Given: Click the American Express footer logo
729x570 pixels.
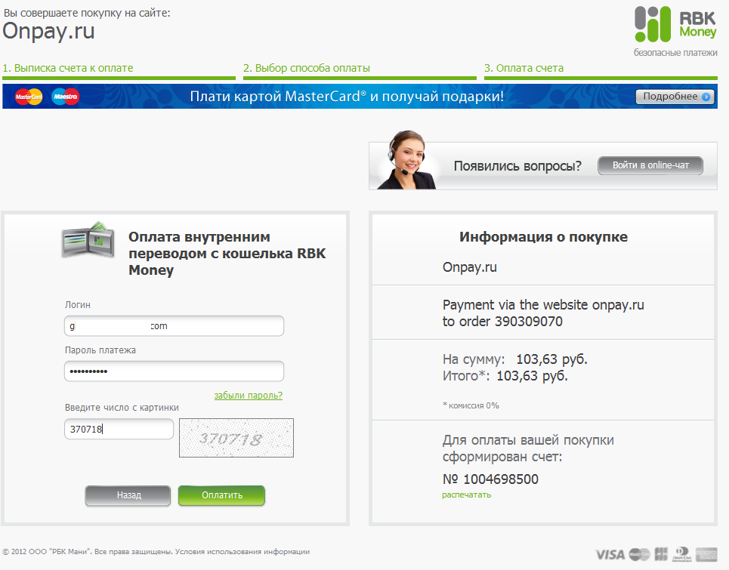Looking at the screenshot, I should 706,554.
